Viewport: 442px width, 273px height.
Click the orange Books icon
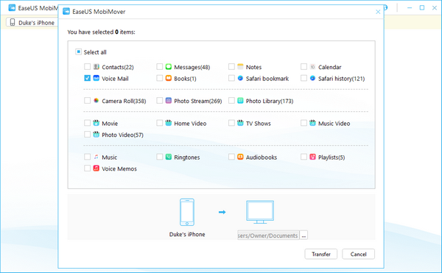(168, 78)
